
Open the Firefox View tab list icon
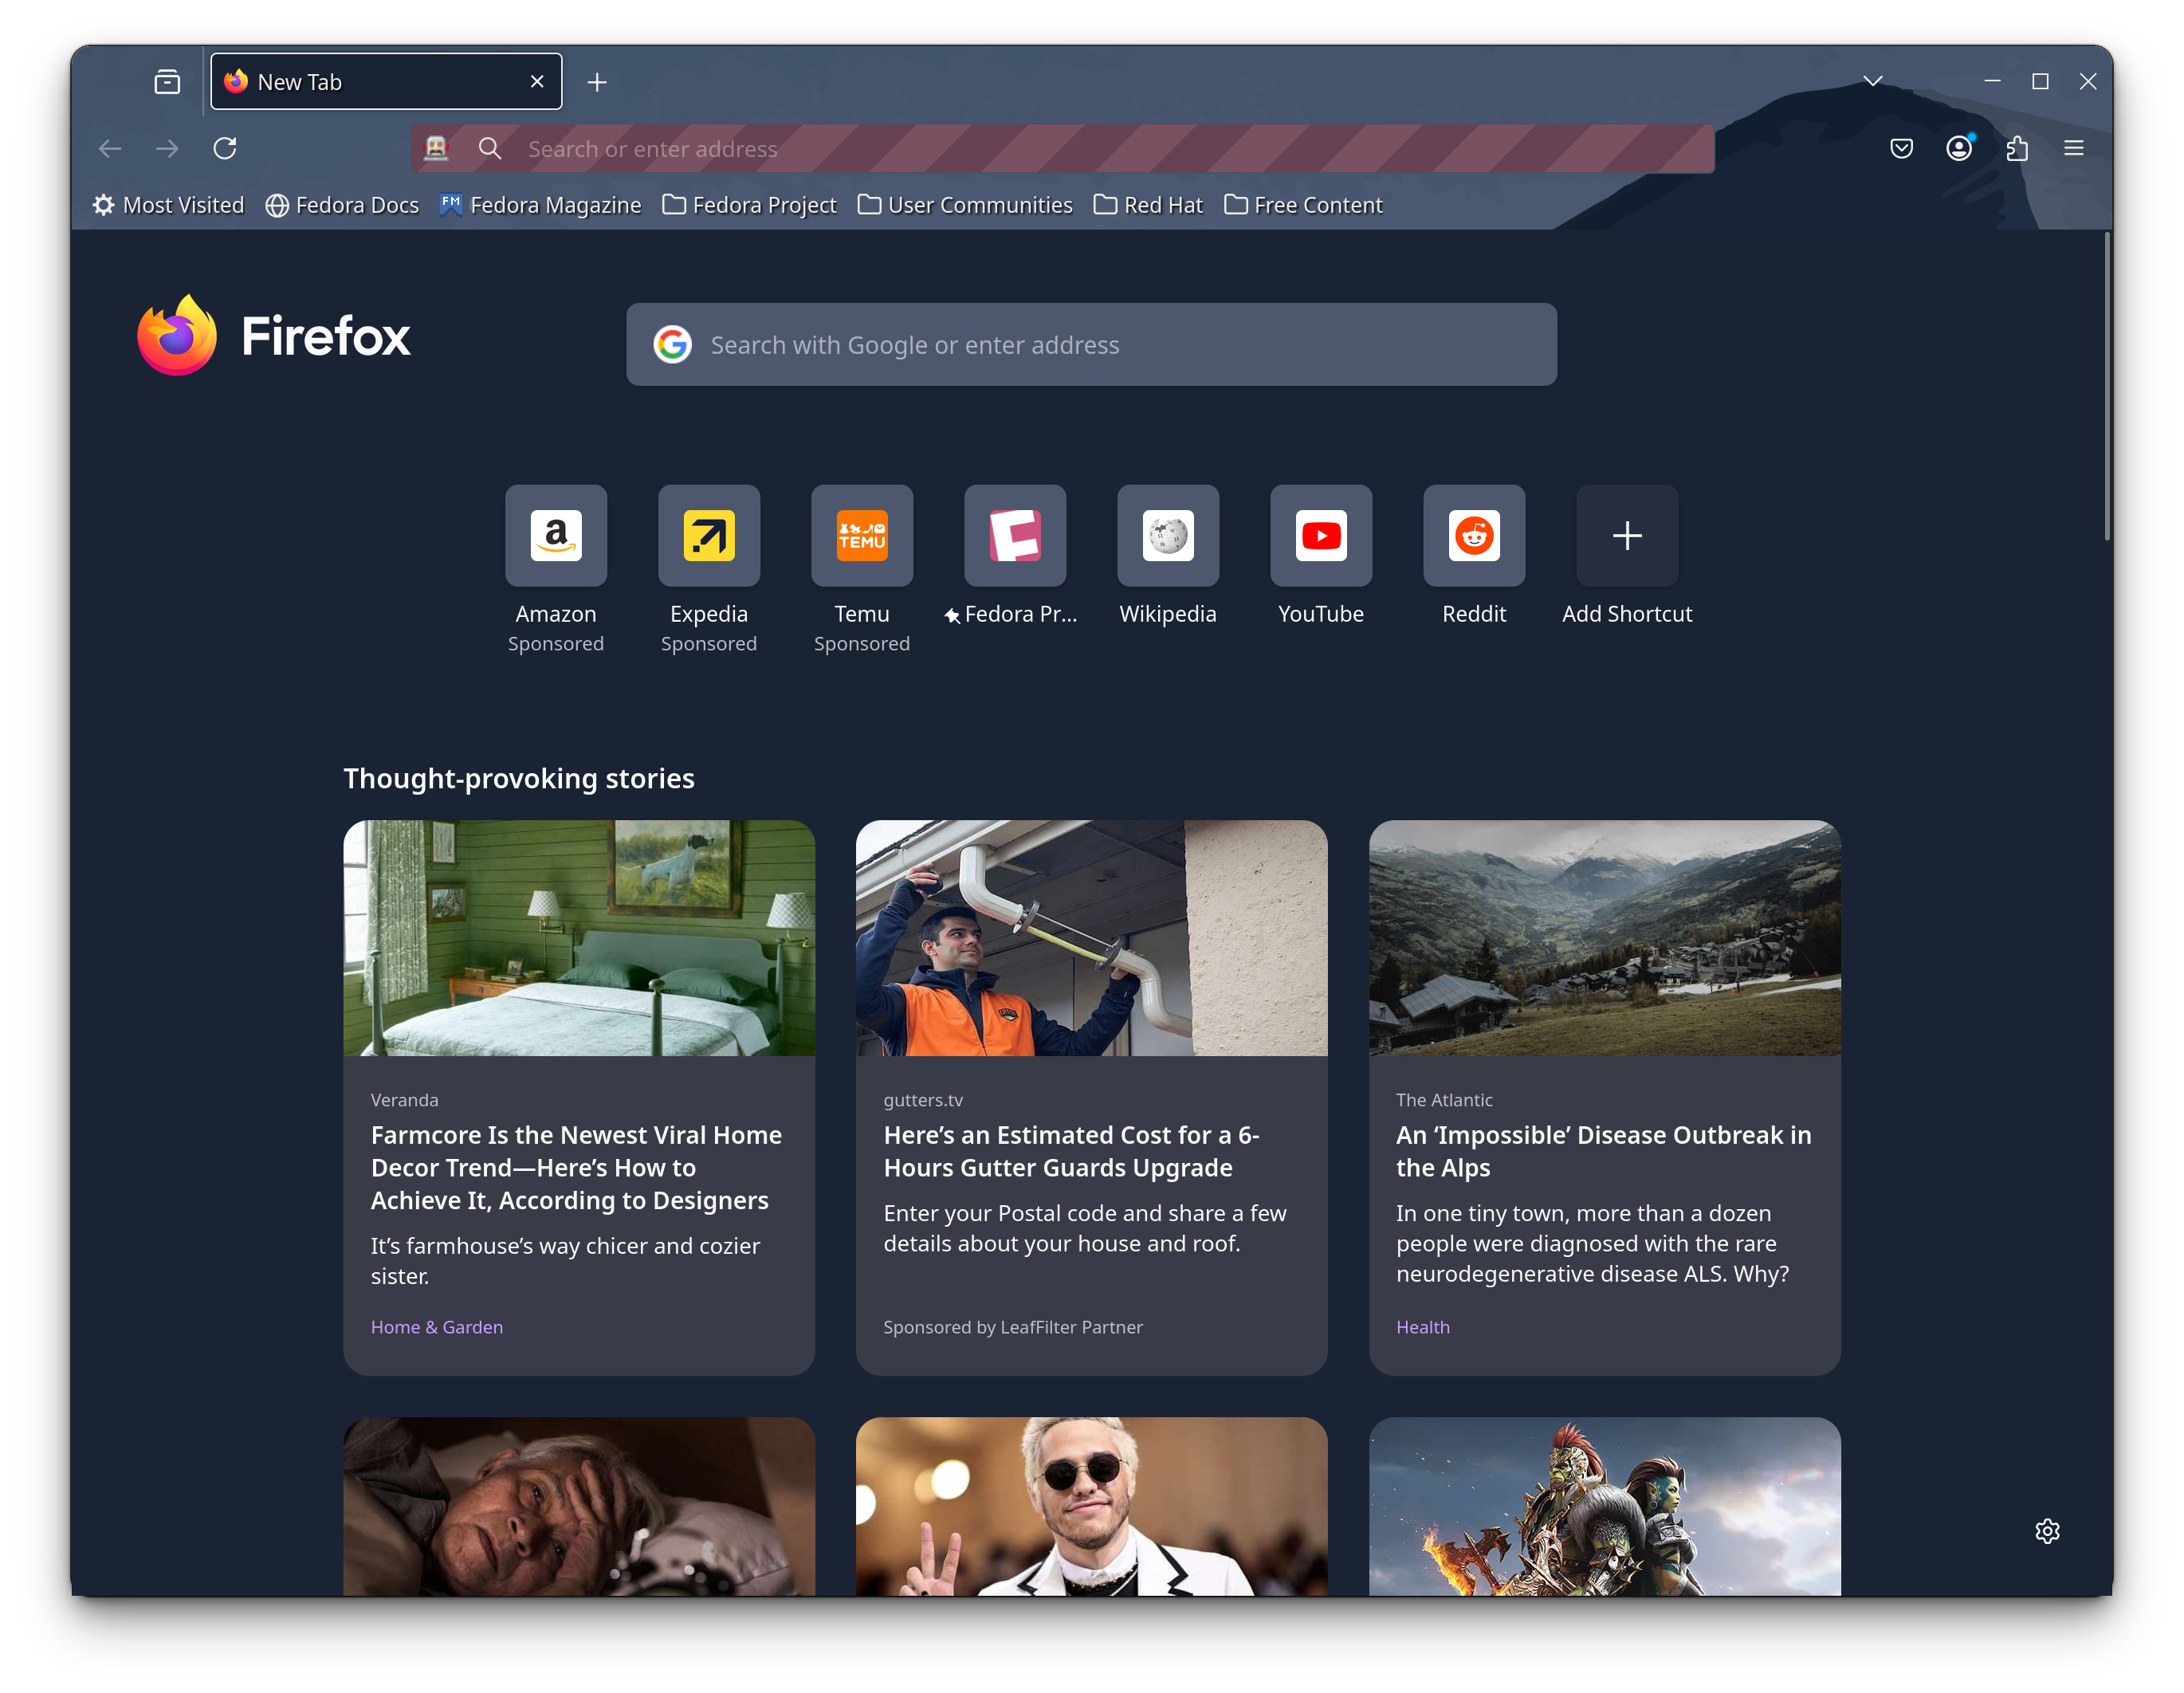pyautogui.click(x=167, y=82)
